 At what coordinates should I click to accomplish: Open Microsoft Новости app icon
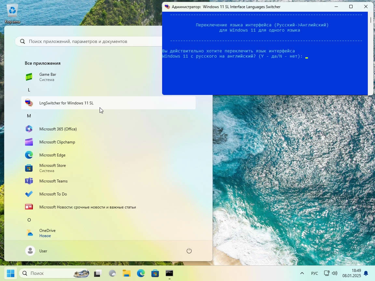point(29,207)
